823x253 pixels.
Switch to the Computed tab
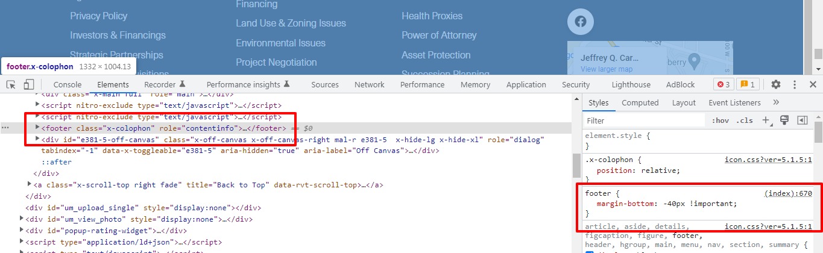640,102
